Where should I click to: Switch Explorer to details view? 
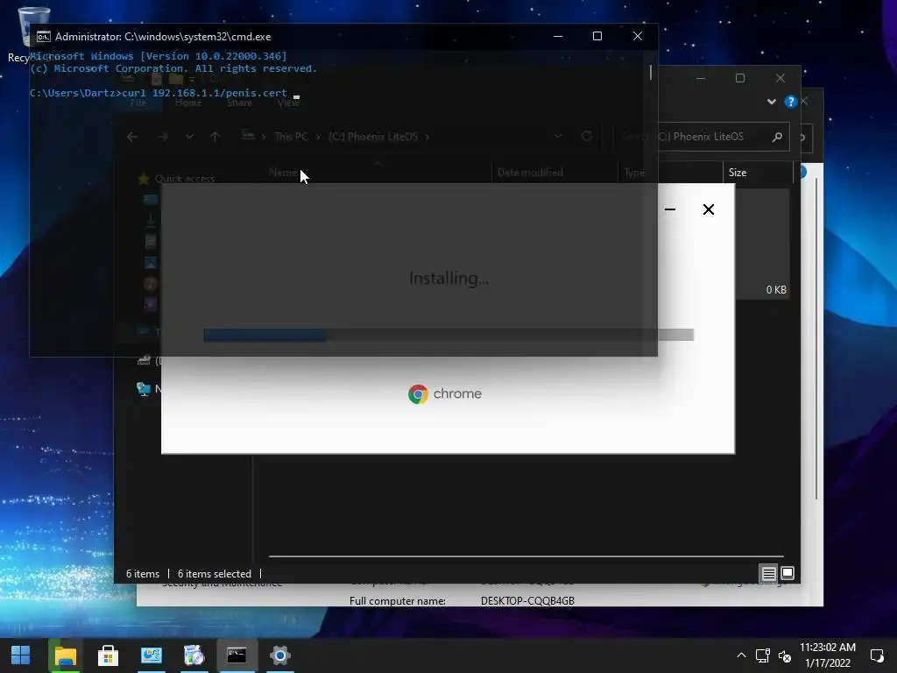coord(768,573)
